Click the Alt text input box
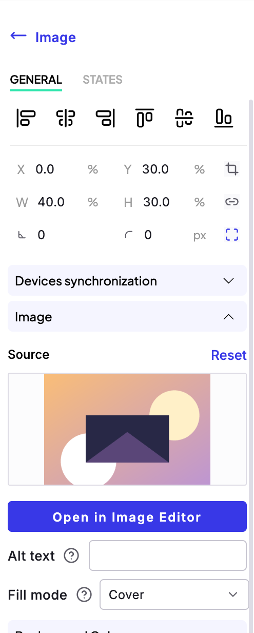Viewport: 254px width, 633px height. tap(168, 555)
